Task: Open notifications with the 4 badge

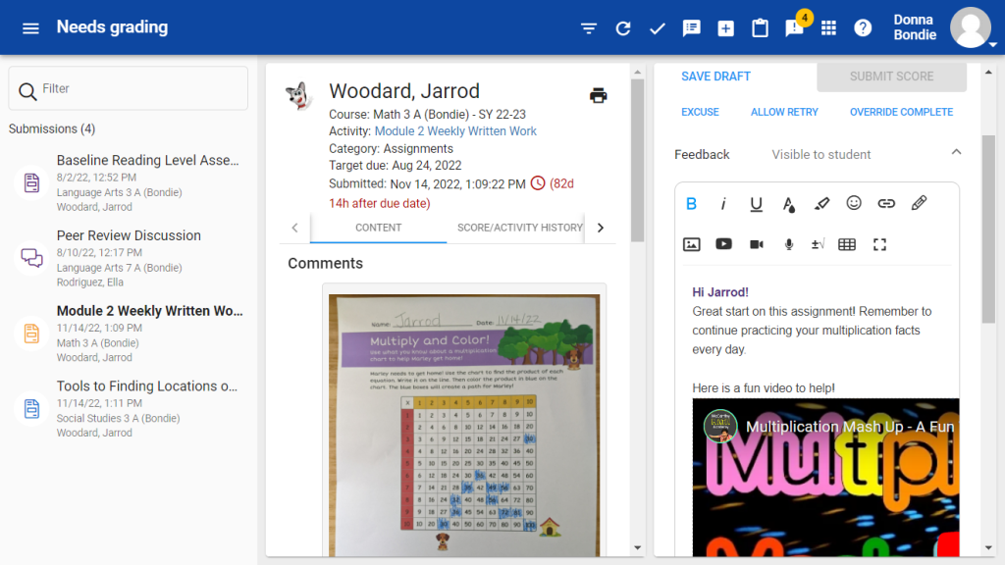Action: [794, 28]
